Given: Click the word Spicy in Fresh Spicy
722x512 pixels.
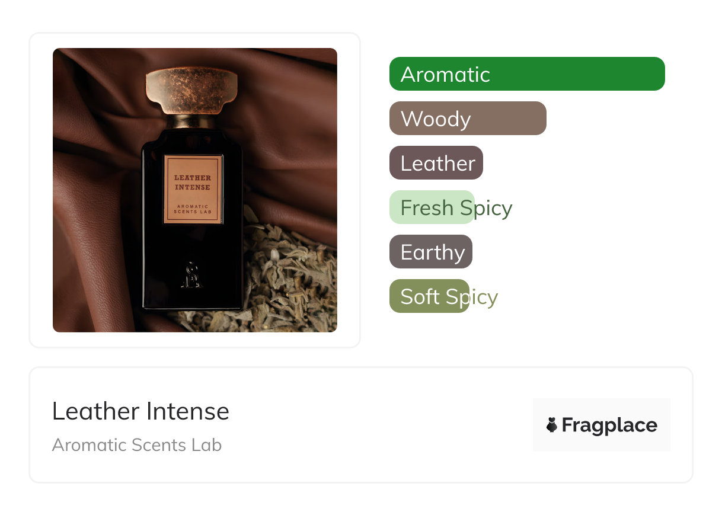Looking at the screenshot, I should 485,209.
